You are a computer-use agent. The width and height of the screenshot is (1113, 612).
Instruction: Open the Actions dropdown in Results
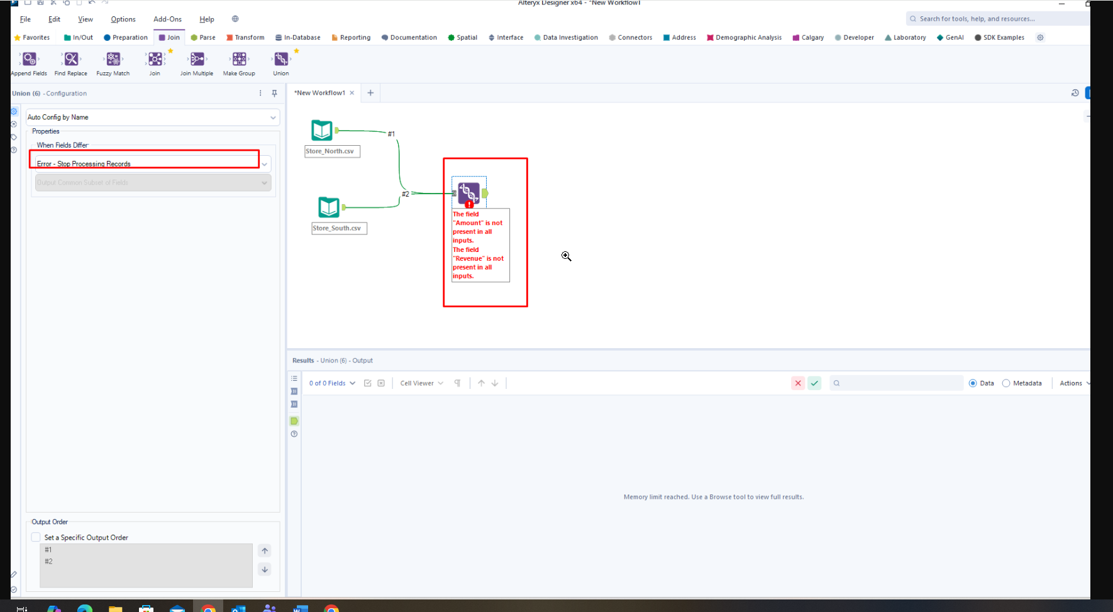[x=1074, y=383]
